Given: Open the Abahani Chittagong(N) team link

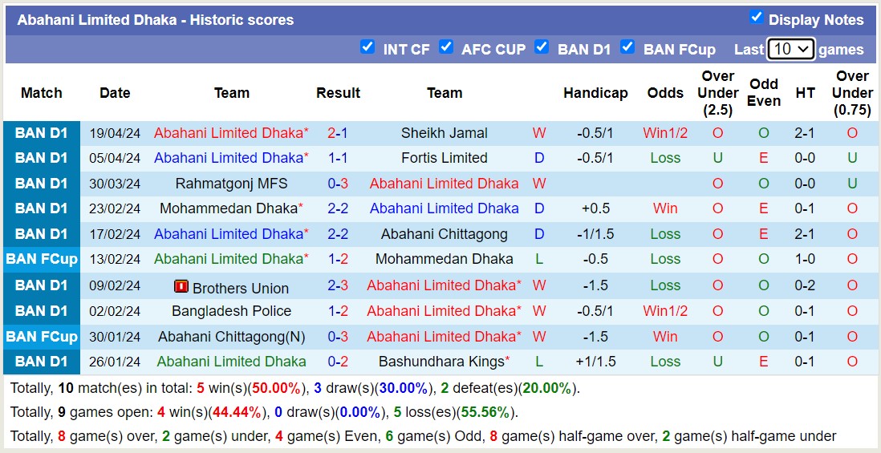Looking at the screenshot, I should point(231,337).
